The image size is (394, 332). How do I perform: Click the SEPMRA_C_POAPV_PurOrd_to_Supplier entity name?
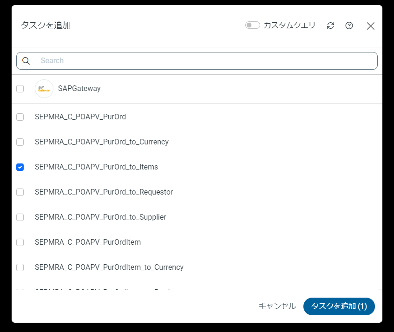tap(100, 217)
